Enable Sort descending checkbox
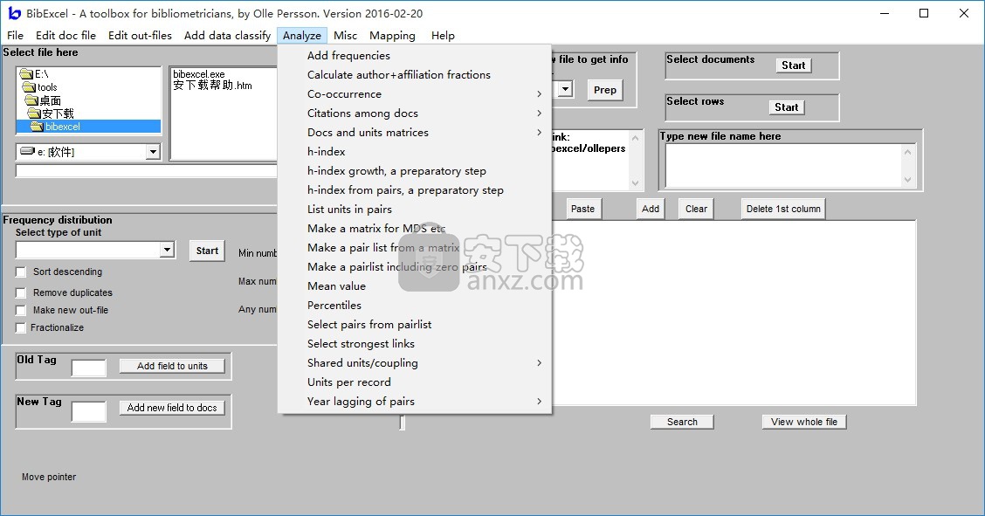The image size is (985, 516). click(x=21, y=272)
